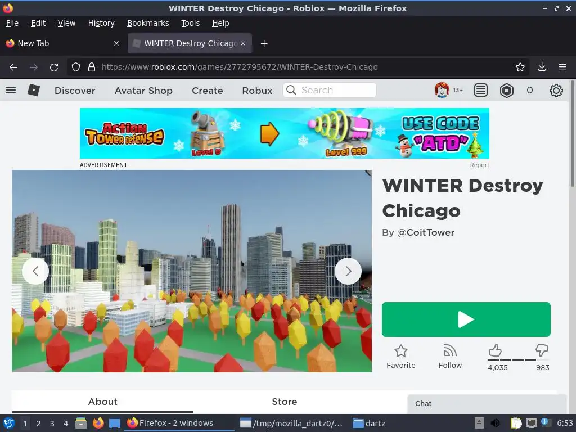Expand the Chat panel
576x432 pixels.
pos(487,404)
